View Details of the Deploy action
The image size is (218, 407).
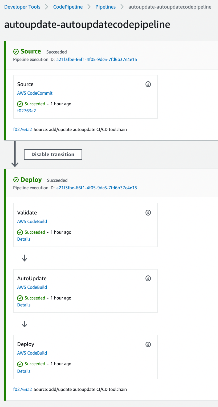(x=24, y=371)
